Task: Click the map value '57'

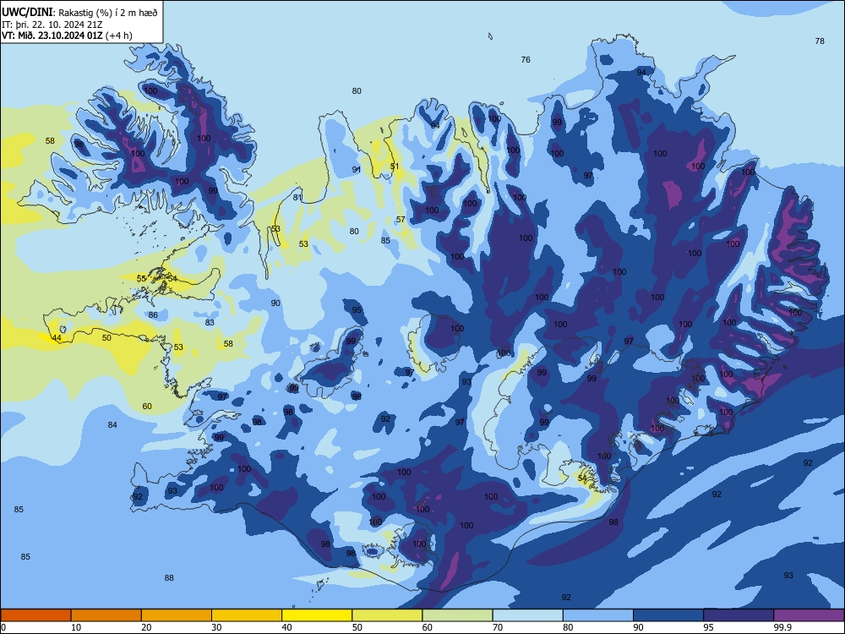Action: click(401, 220)
